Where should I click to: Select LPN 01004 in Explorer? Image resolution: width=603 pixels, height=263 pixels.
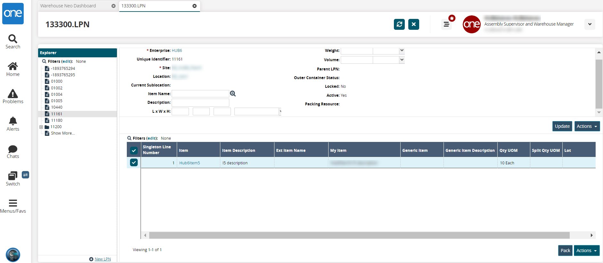click(x=57, y=94)
